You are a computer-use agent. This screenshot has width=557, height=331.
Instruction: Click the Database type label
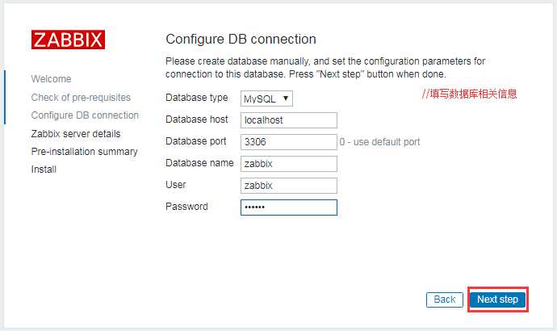[197, 98]
